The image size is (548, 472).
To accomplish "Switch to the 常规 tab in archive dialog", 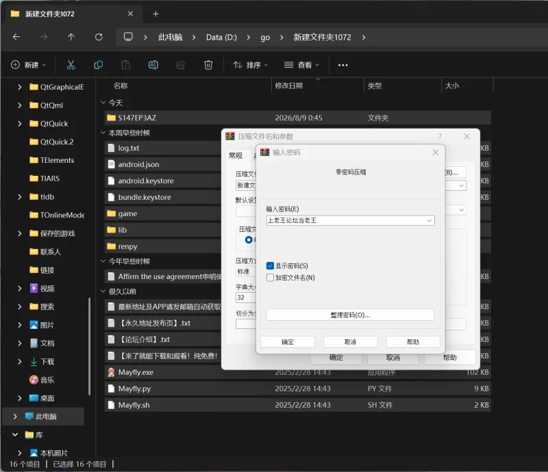I will [236, 155].
